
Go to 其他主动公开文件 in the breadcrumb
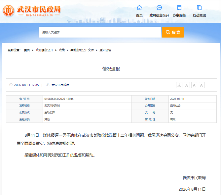(x=82, y=50)
